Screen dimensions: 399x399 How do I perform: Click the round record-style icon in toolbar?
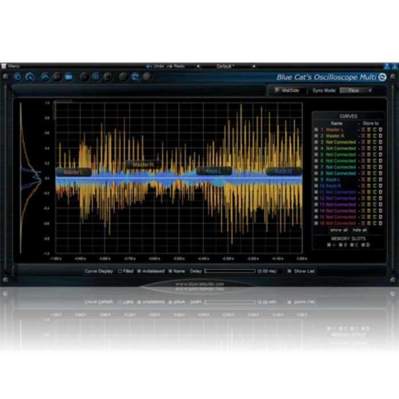(x=84, y=77)
